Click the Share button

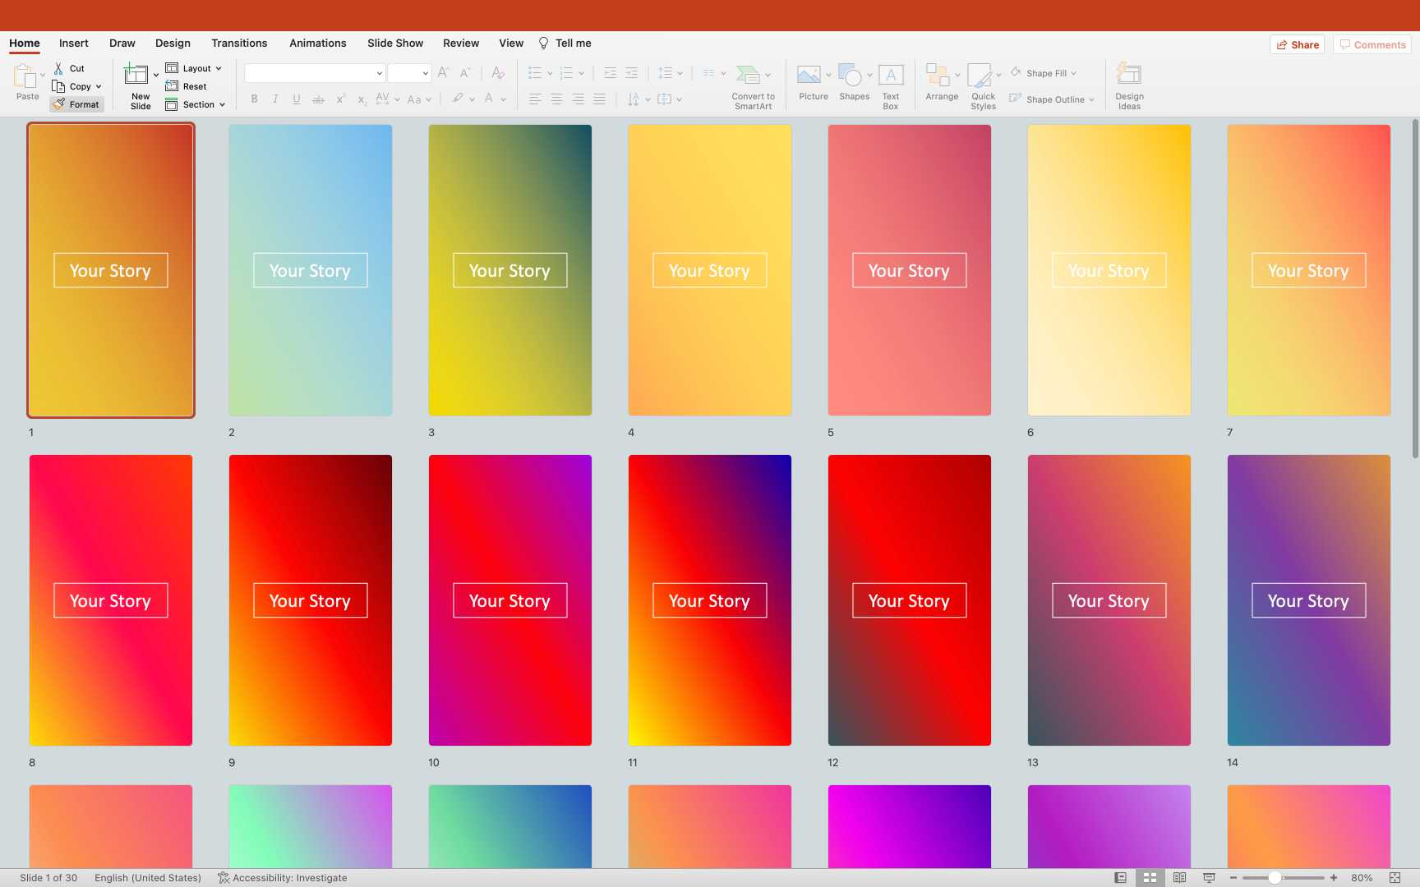1298,44
